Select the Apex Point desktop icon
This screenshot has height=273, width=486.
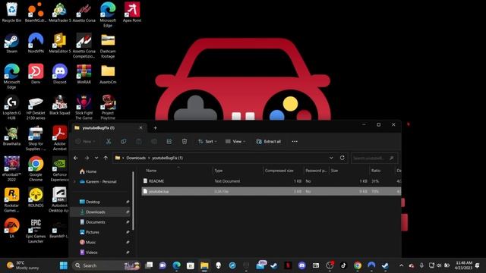131,12
